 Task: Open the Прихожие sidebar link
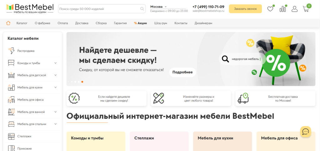pyautogui.click(x=24, y=148)
